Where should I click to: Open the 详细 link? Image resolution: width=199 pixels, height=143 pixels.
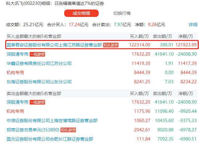[x=193, y=25]
